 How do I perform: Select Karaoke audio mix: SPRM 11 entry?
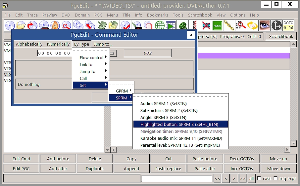(180, 138)
